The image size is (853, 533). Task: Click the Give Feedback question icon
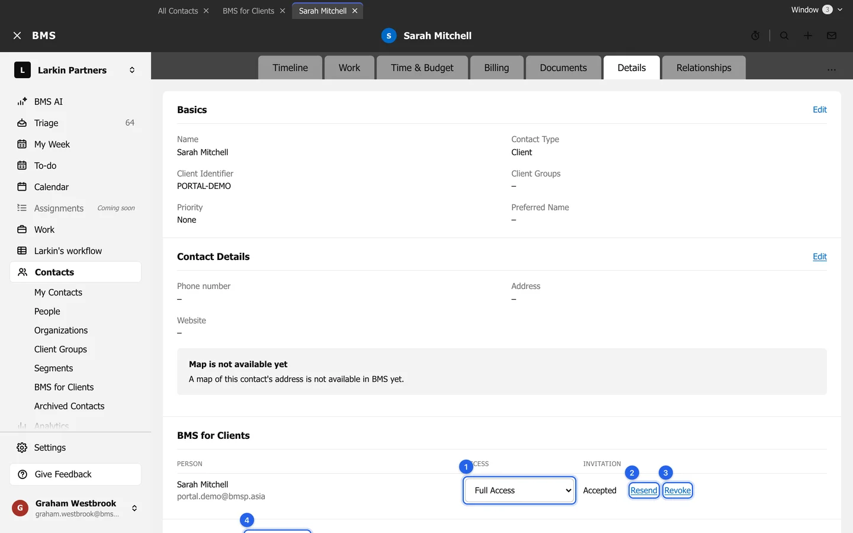[x=23, y=474]
